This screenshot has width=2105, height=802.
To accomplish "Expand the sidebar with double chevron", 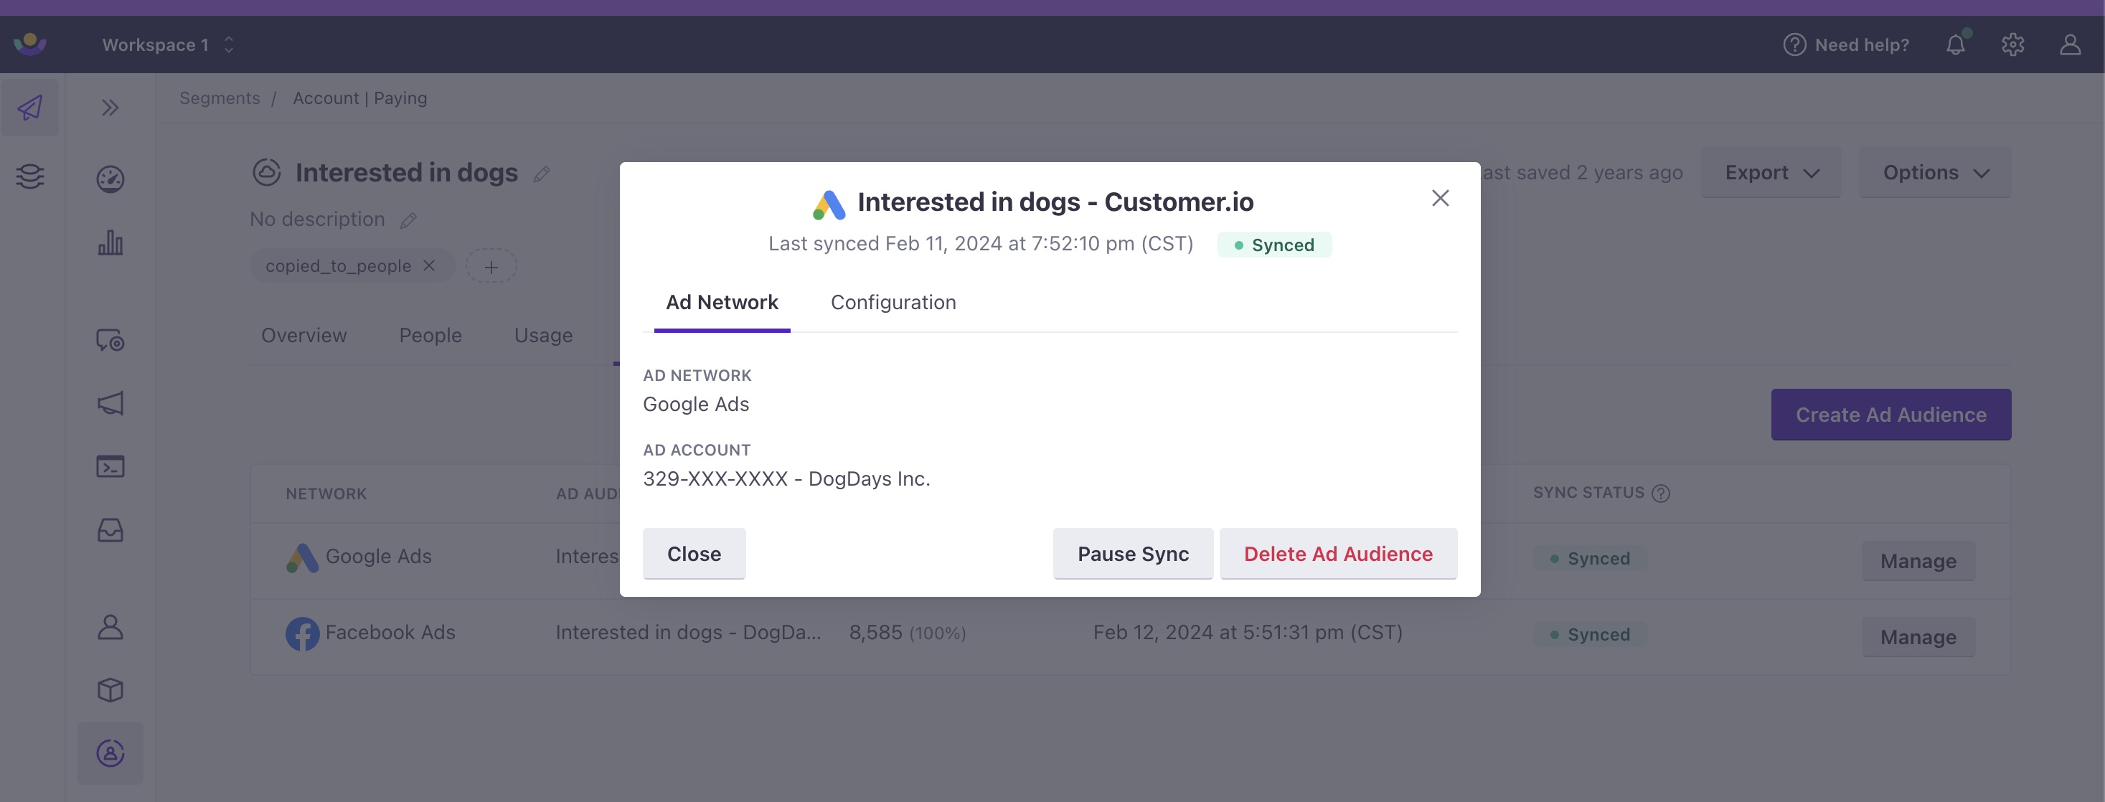I will 110,107.
